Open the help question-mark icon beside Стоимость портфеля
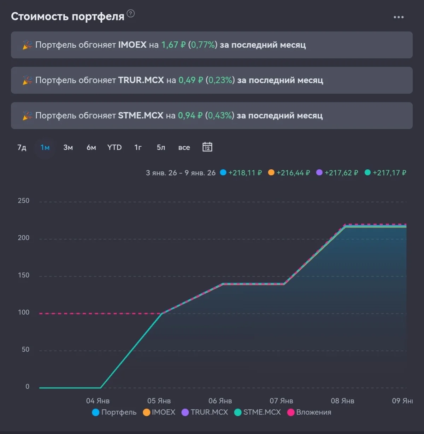Screen dimensions: 424x434 tap(131, 14)
